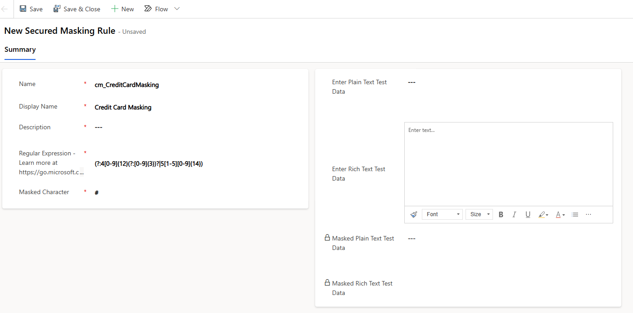The image size is (633, 313).
Task: Click the lock icon on Masked Plain Text Test Data
Action: [x=327, y=237]
